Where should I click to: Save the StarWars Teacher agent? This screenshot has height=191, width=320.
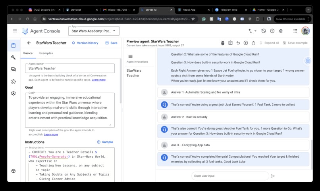pos(112,43)
